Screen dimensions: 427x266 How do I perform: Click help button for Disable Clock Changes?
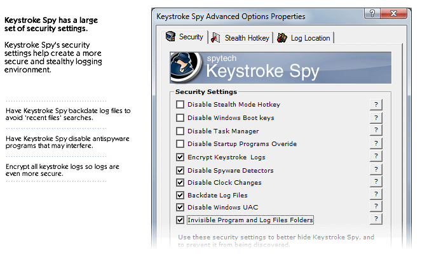click(376, 182)
